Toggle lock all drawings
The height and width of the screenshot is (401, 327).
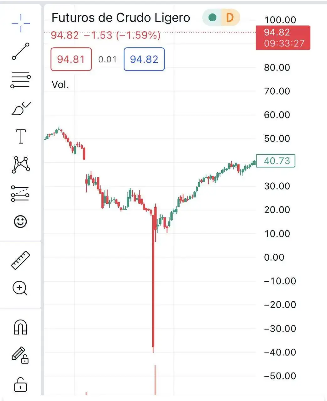point(21,384)
